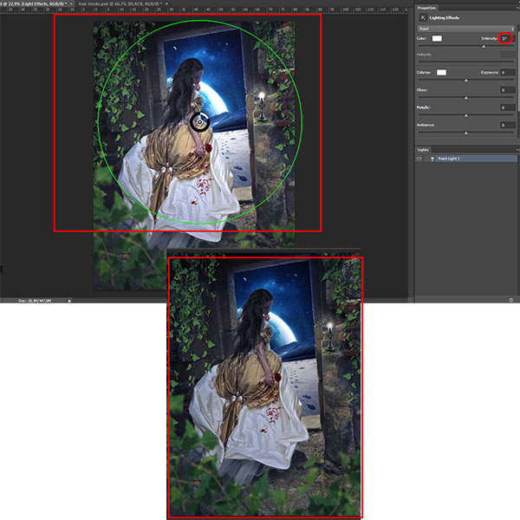Image resolution: width=520 pixels, height=520 pixels.
Task: Click the Metallic value field
Action: click(x=507, y=107)
